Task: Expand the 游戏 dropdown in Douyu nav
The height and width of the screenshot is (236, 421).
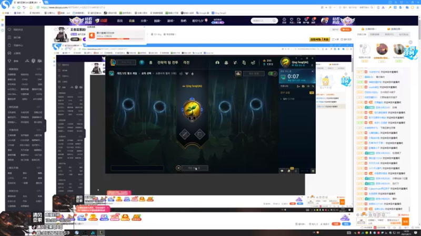Action: (171, 20)
